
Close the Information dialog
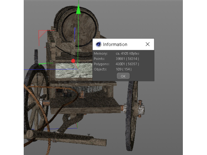[147, 44]
